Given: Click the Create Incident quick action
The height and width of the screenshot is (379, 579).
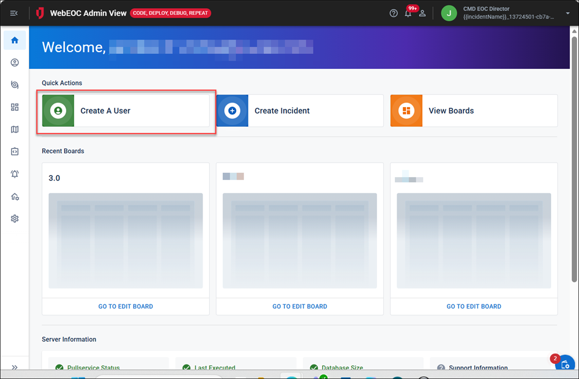Looking at the screenshot, I should click(300, 111).
